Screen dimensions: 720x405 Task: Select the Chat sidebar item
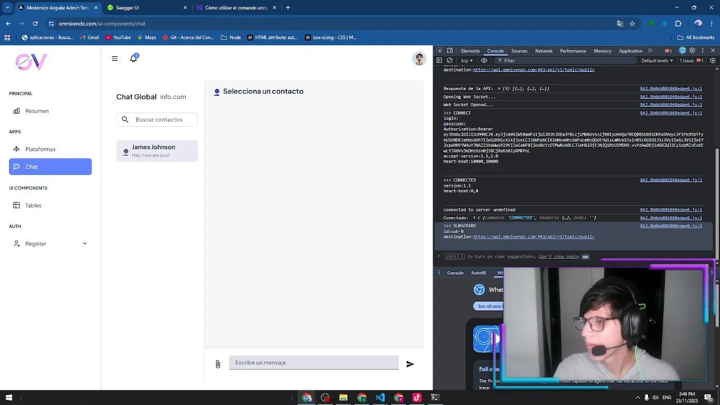coord(50,166)
